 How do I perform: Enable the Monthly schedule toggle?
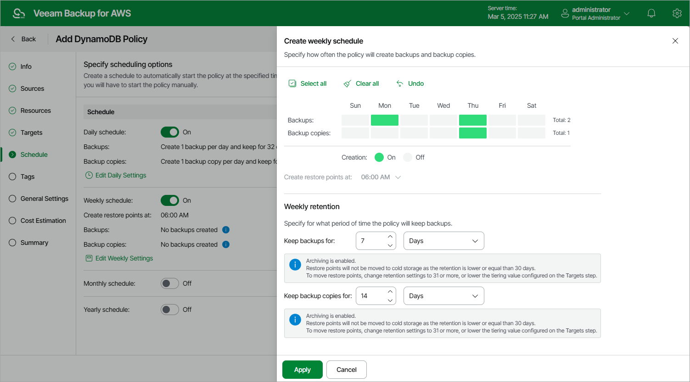point(169,283)
